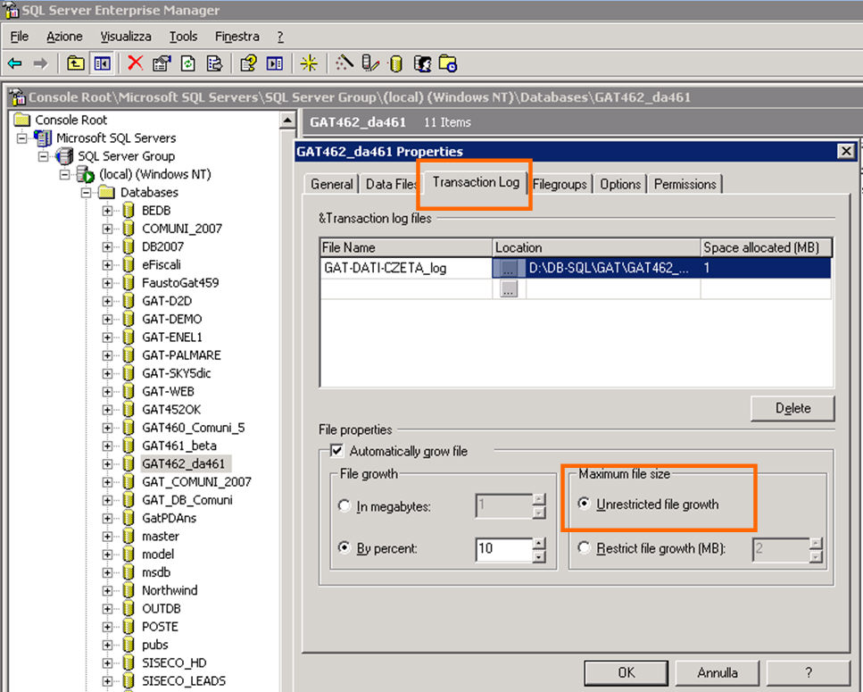The height and width of the screenshot is (692, 863).
Task: Click the show/hide action pane icon
Action: coord(274,63)
